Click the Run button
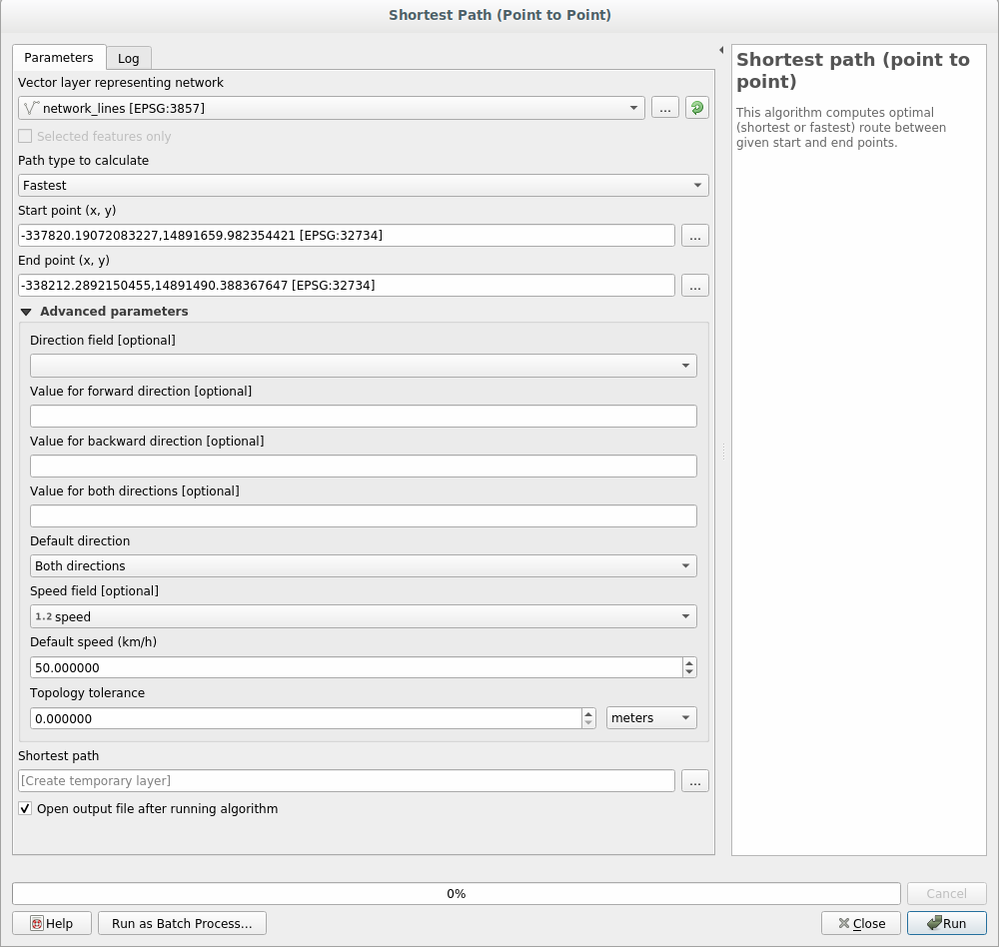This screenshot has width=999, height=947. click(x=946, y=923)
